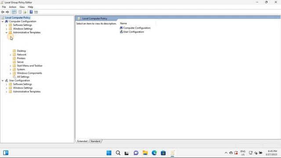Open File Explorer from the taskbar
Image resolution: width=281 pixels, height=158 pixels.
pos(145,153)
